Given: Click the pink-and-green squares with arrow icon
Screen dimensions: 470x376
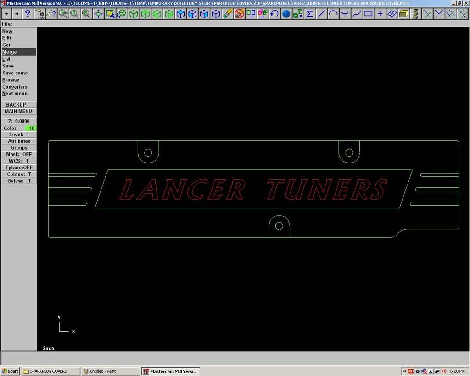Looking at the screenshot, I should pyautogui.click(x=263, y=14).
